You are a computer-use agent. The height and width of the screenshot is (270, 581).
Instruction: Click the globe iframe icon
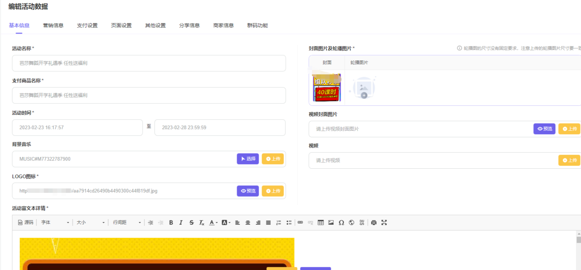352,222
